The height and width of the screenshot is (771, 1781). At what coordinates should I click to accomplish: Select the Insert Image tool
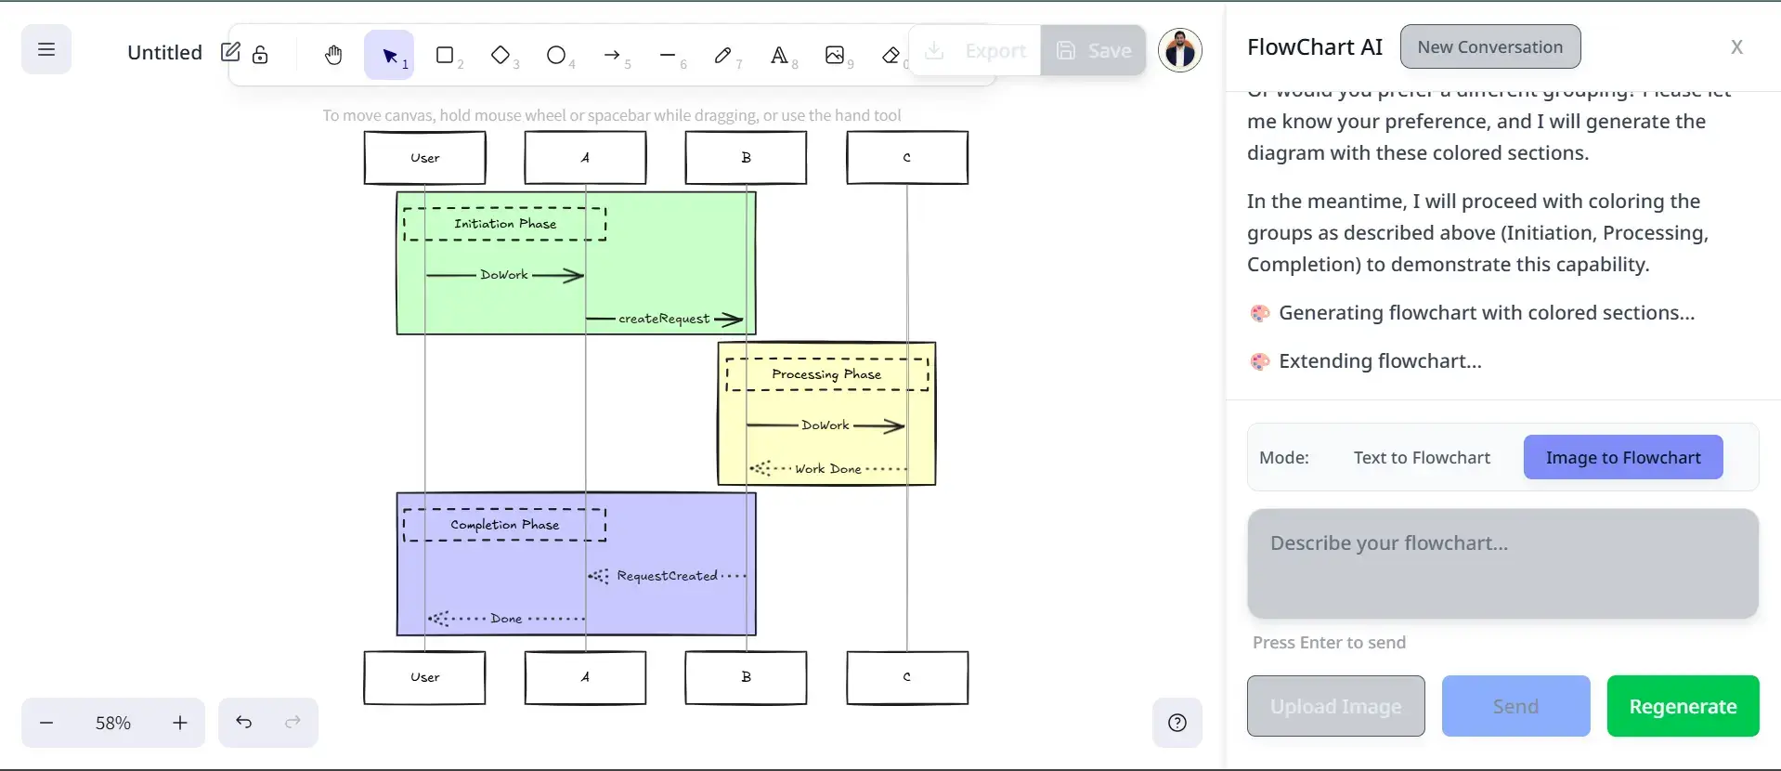835,56
